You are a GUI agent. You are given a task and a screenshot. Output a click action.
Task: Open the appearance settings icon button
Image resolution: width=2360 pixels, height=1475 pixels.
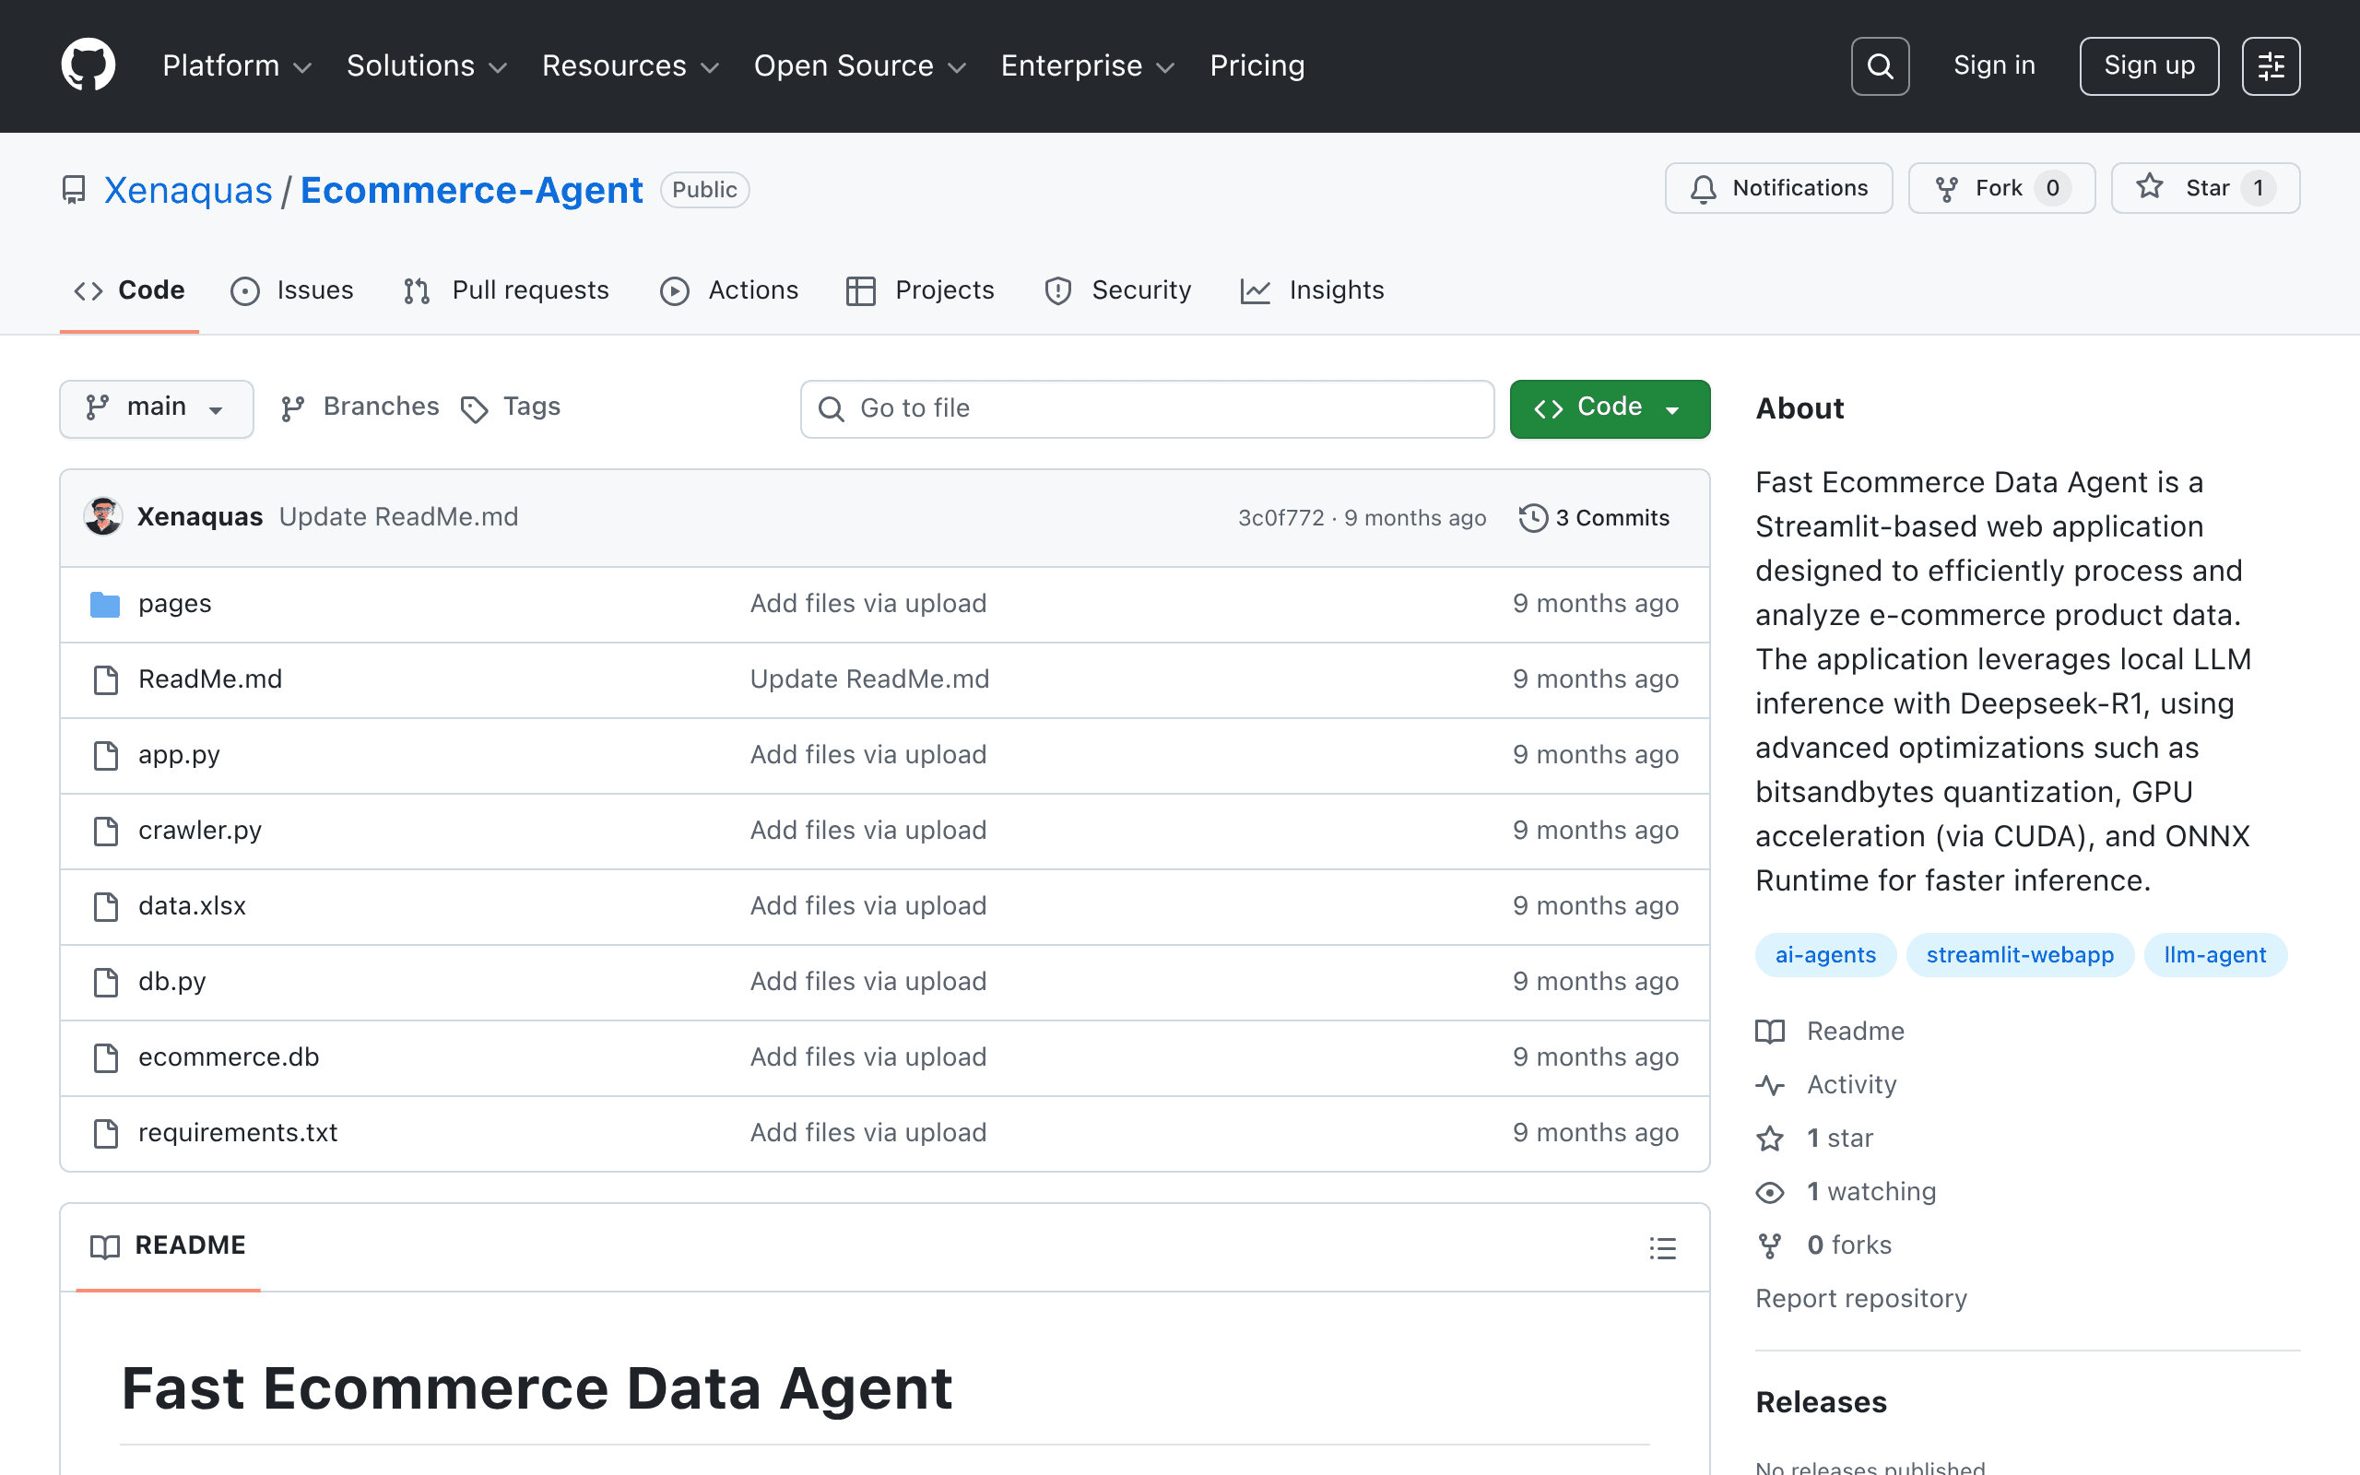click(2271, 65)
